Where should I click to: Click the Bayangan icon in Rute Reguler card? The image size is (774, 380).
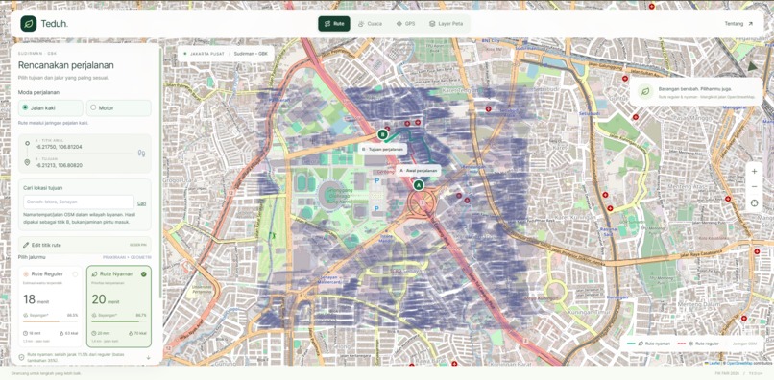pyautogui.click(x=26, y=315)
